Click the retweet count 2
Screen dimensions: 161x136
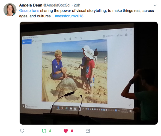coord(50,131)
